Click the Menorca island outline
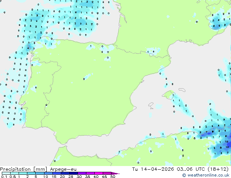Image resolution: width=231 pixels, height=178 pixels. (x=182, y=90)
